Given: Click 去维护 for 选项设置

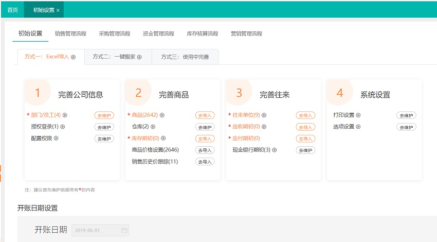Looking at the screenshot, I should [x=406, y=127].
